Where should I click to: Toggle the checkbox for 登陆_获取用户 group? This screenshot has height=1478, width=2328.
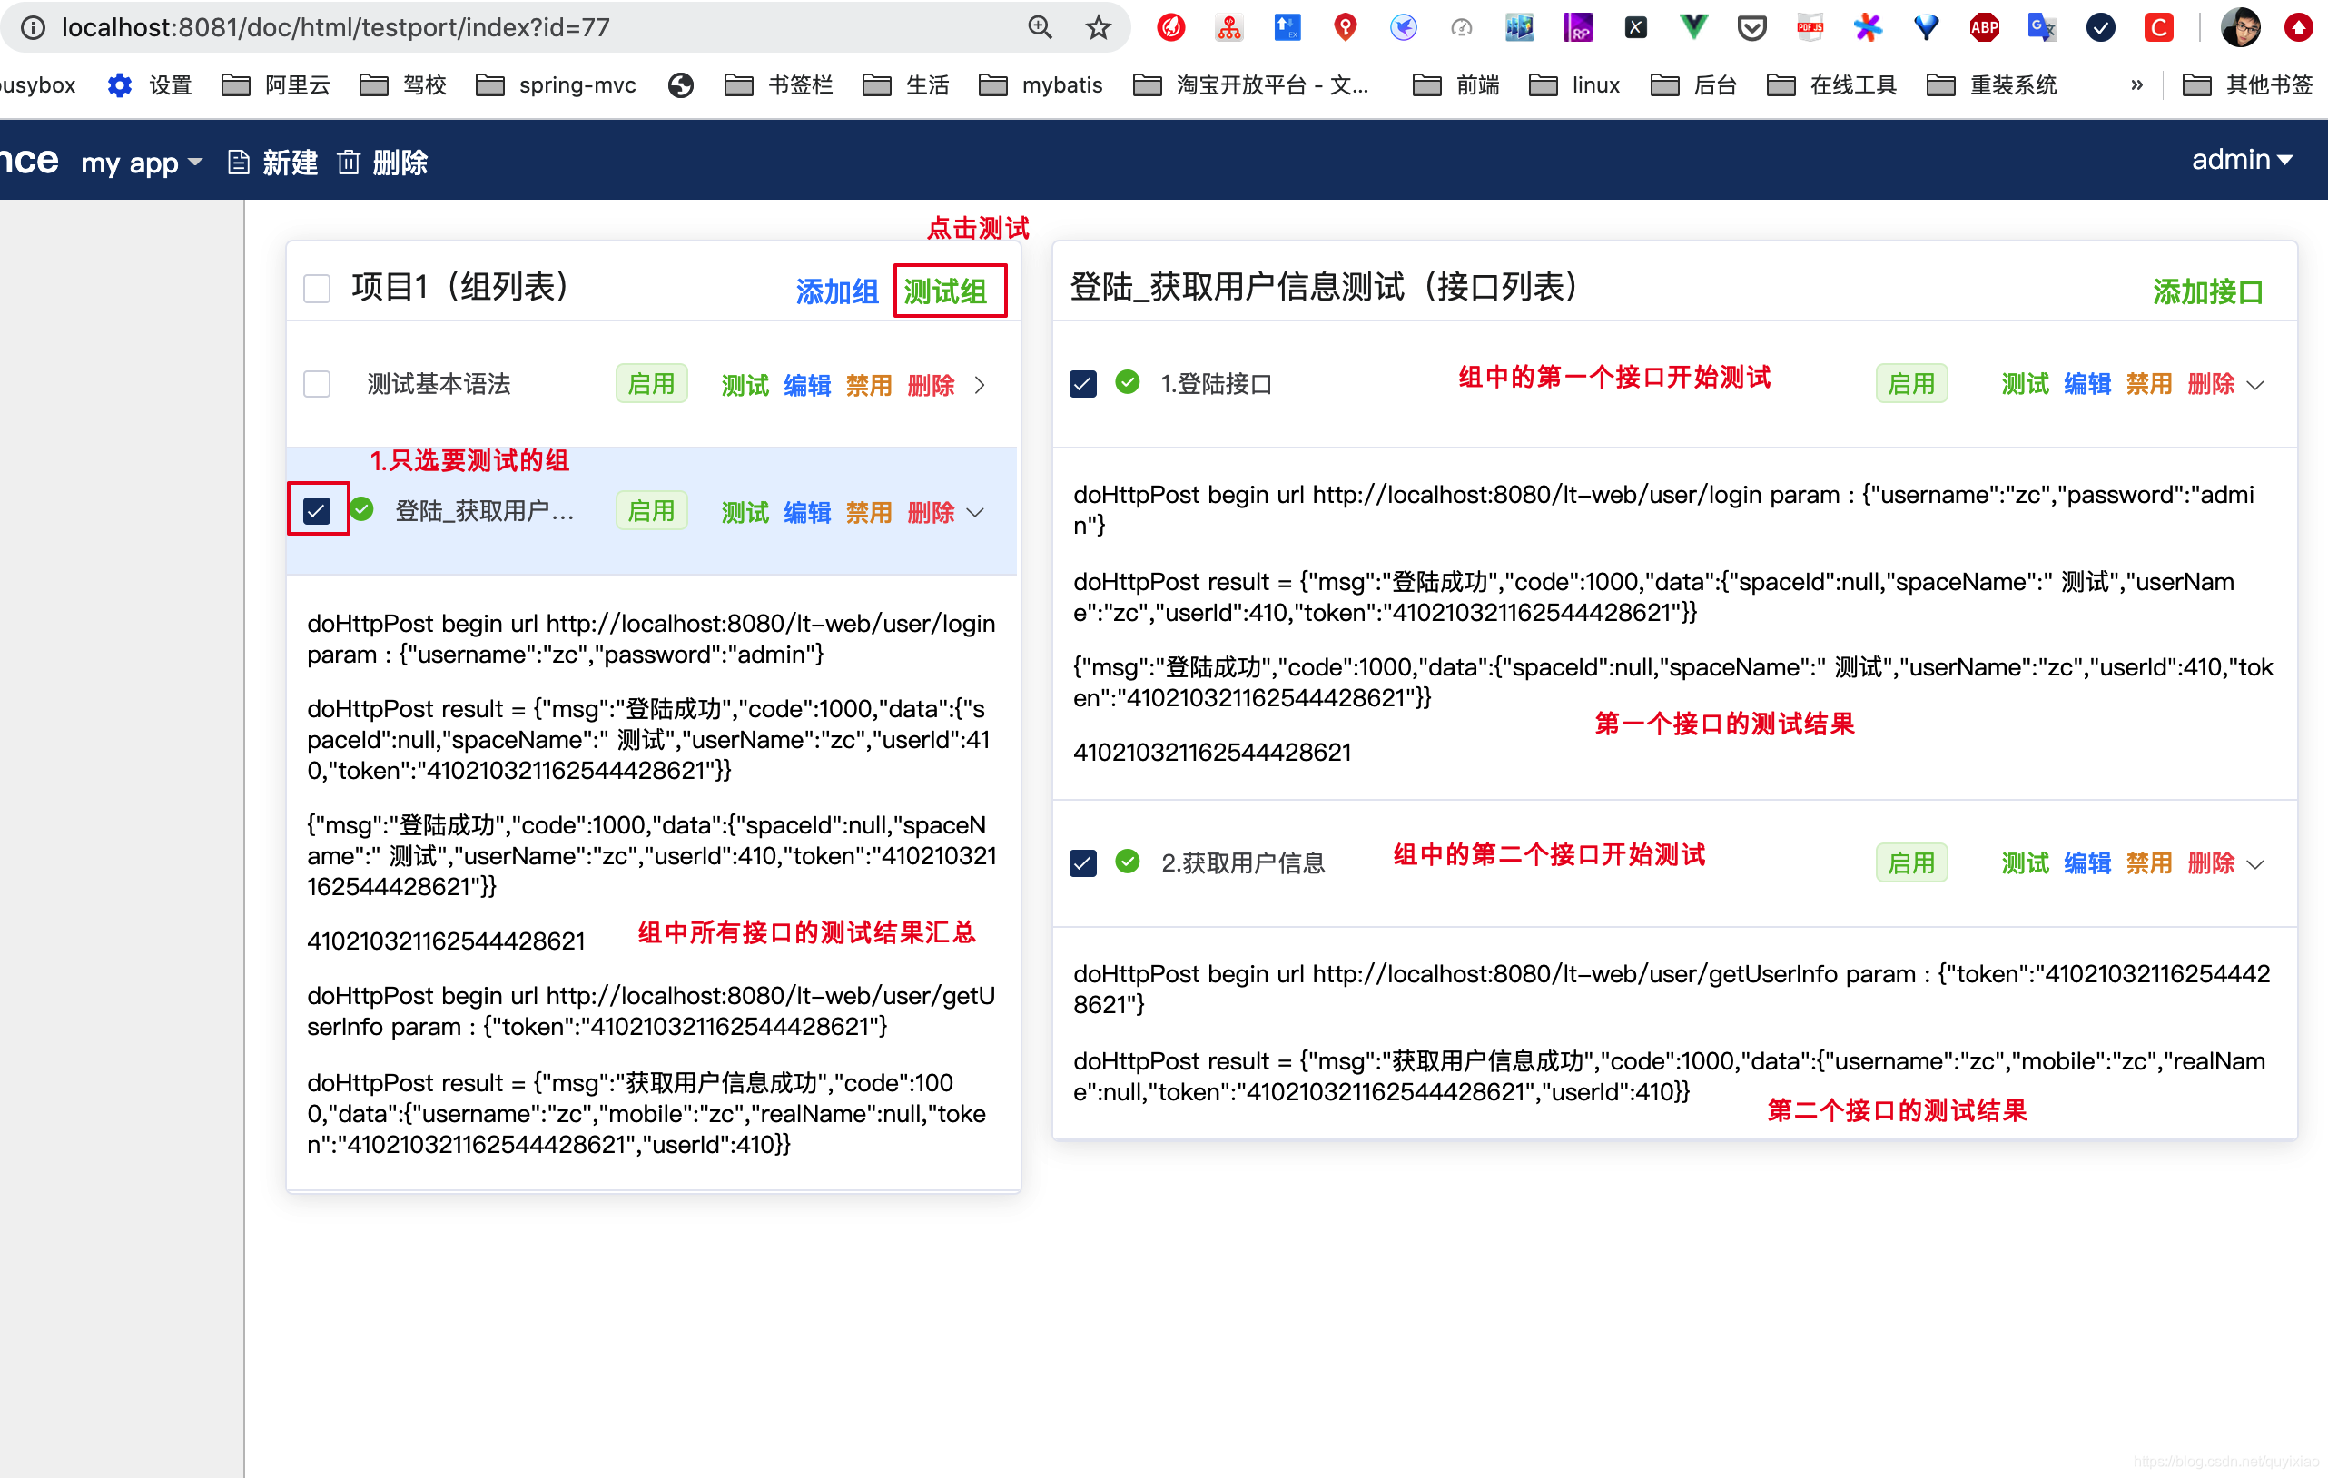pos(319,512)
